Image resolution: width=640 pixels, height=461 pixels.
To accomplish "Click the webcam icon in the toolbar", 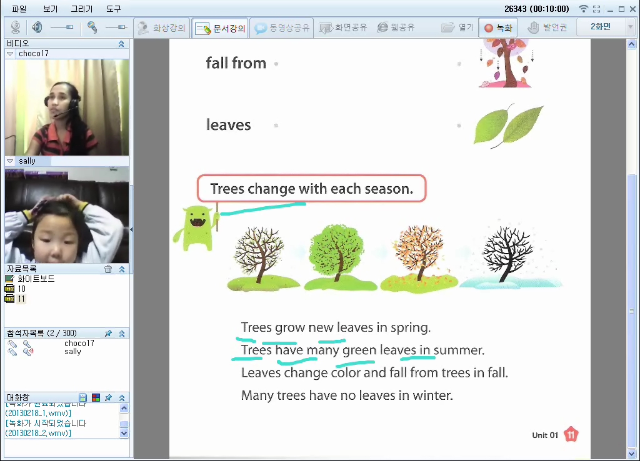I will click(x=16, y=27).
